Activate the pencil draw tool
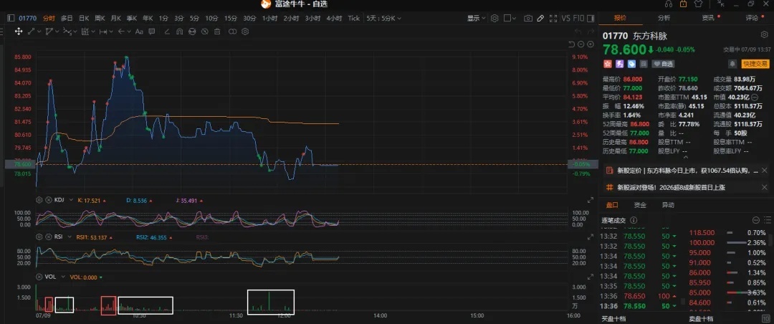 (540, 18)
